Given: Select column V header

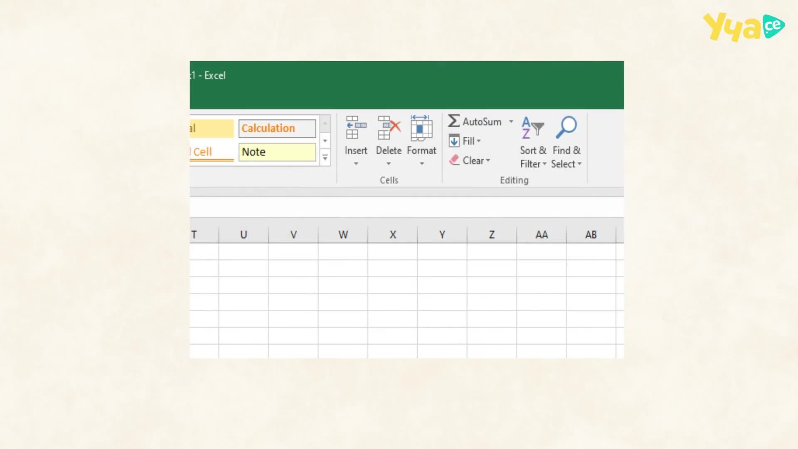Looking at the screenshot, I should 293,234.
